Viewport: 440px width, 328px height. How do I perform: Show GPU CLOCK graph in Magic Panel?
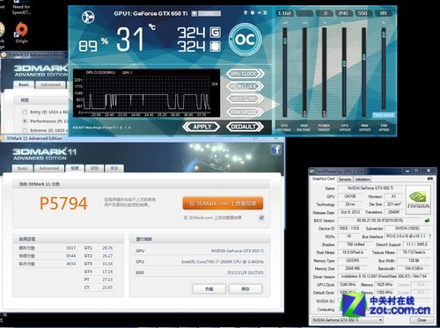point(245,74)
